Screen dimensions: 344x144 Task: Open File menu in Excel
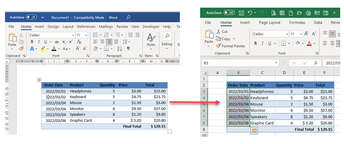(x=208, y=23)
